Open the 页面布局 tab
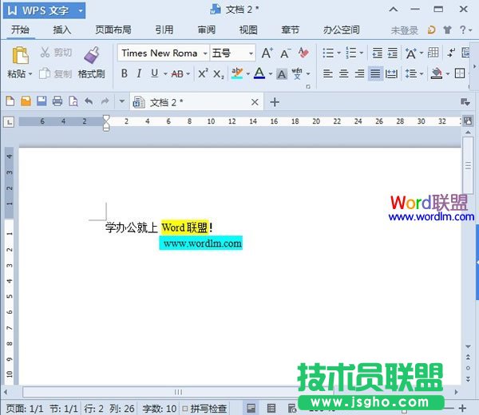 coord(113,30)
